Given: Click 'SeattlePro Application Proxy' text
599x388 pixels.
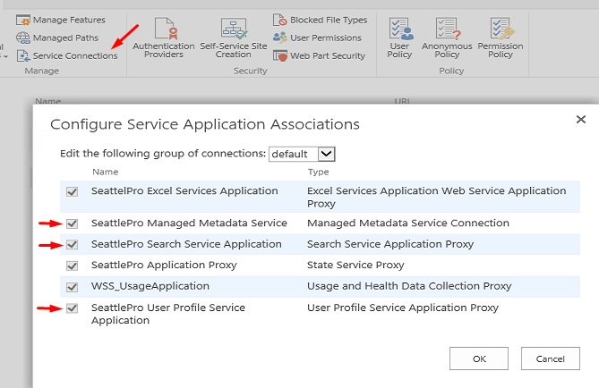Looking at the screenshot, I should pyautogui.click(x=164, y=265).
